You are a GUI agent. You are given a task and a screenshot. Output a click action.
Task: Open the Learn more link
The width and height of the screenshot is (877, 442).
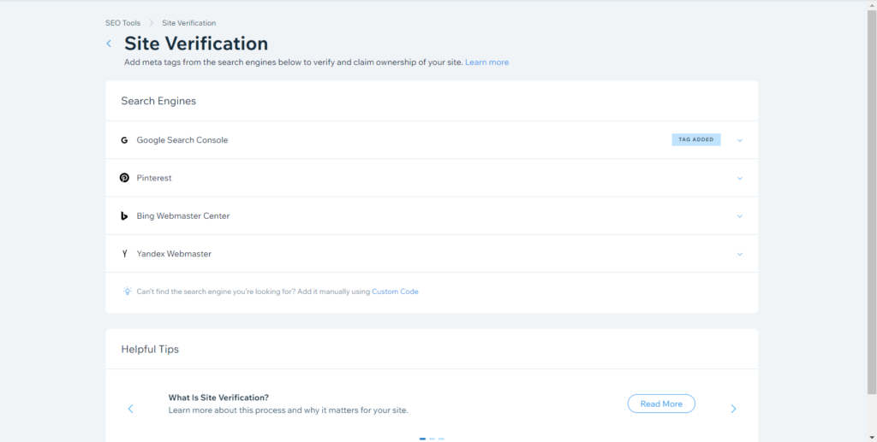[487, 62]
